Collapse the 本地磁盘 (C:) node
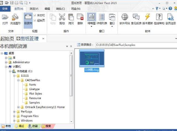Image resolution: width=177 pixels, height=131 pixels. pos(10,71)
